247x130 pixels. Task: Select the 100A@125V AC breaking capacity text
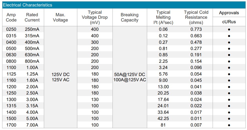130,80
